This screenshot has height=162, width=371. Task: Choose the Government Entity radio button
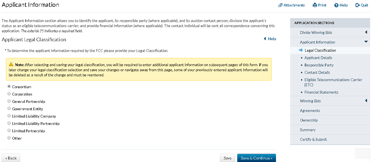[x=9, y=109]
